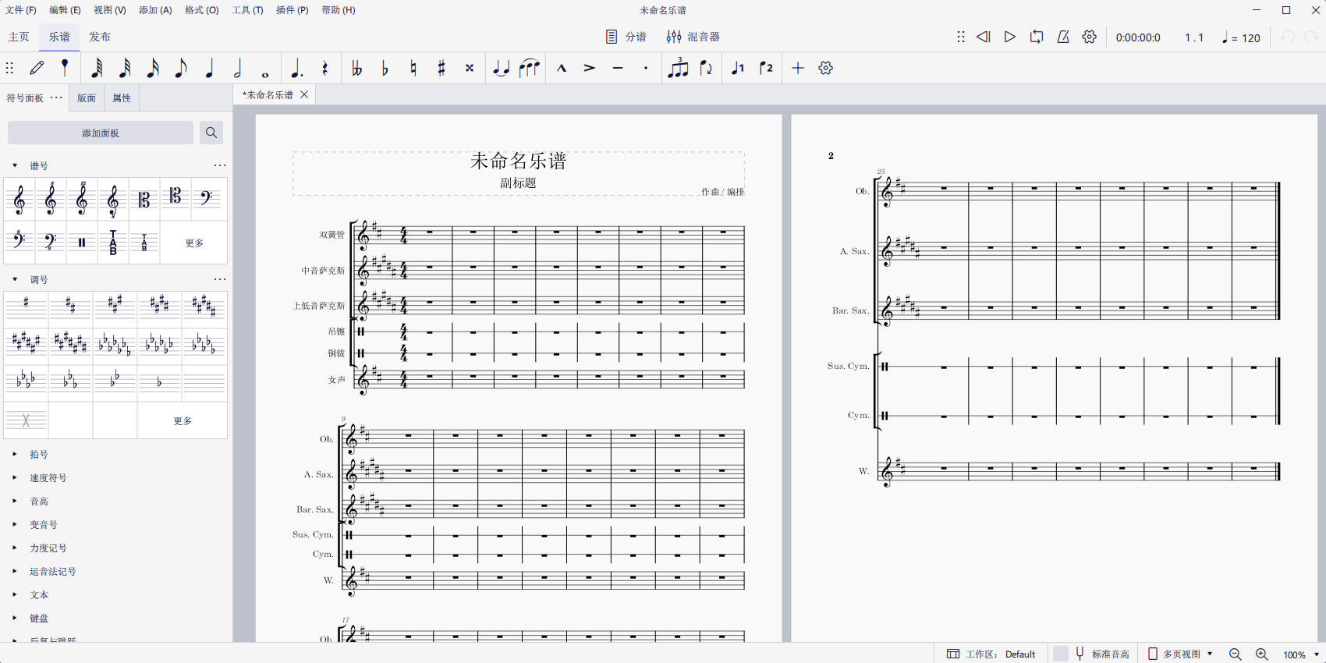Open the 格式 (O) menu
This screenshot has height=663, width=1326.
pos(201,10)
